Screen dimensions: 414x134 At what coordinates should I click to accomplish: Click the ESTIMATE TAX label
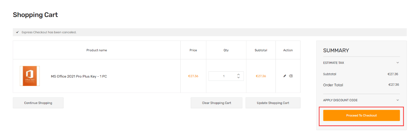point(333,63)
